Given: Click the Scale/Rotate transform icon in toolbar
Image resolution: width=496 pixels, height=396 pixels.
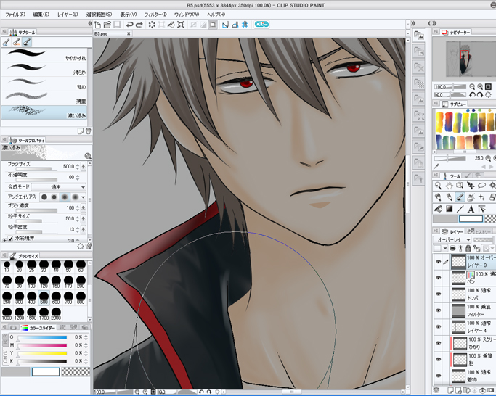Looking at the screenshot, I should click(x=181, y=25).
